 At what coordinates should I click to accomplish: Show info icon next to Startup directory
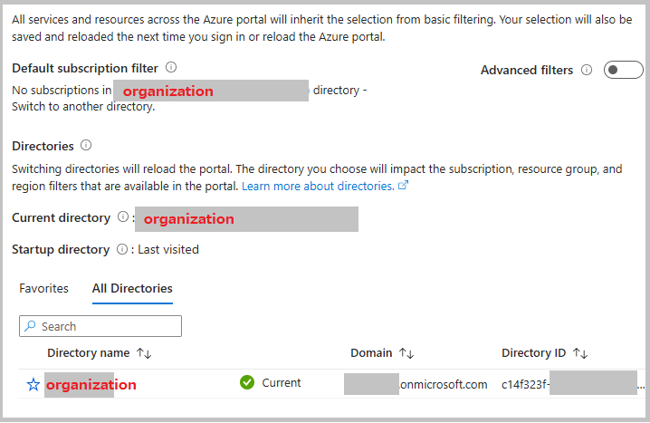coord(122,249)
